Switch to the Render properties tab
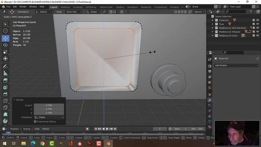The height and width of the screenshot is (147, 261). 210,66
